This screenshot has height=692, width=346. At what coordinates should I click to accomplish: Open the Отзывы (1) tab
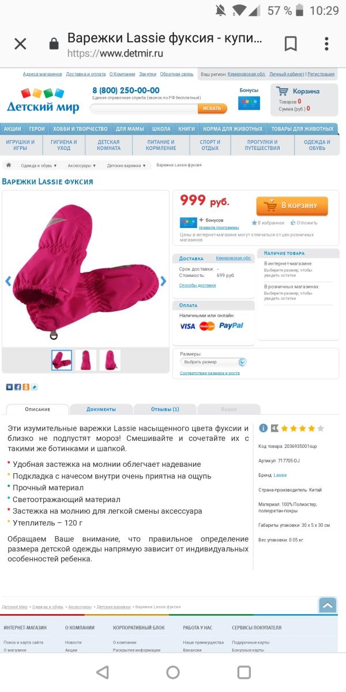165,409
